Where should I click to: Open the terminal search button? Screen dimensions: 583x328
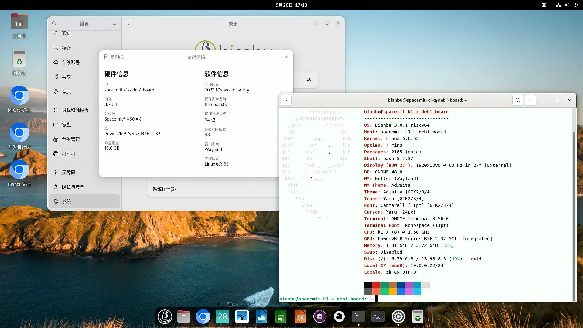pyautogui.click(x=517, y=100)
